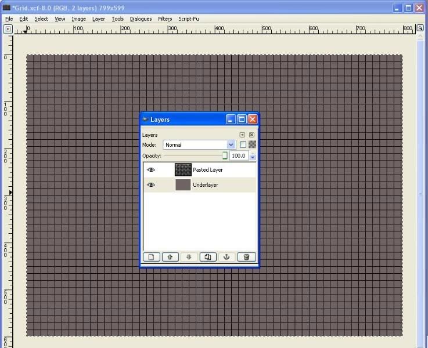Toggle zoom-on-resize magnifier button at top right
This screenshot has width=428, height=348.
(420, 28)
